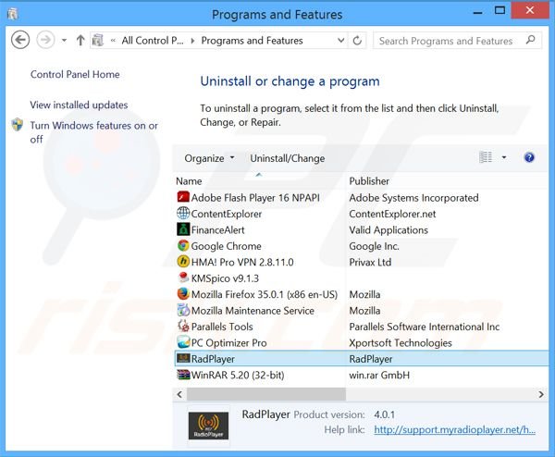Select the Mozilla Maintenance Service icon
Viewport: 555px width, 457px height.
click(x=183, y=310)
